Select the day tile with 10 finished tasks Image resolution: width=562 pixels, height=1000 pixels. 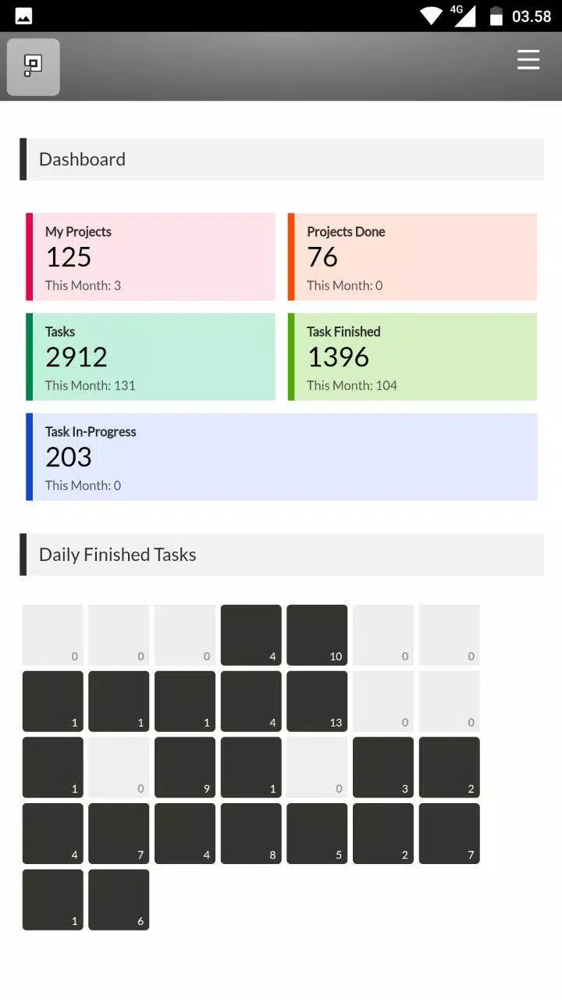pyautogui.click(x=317, y=635)
